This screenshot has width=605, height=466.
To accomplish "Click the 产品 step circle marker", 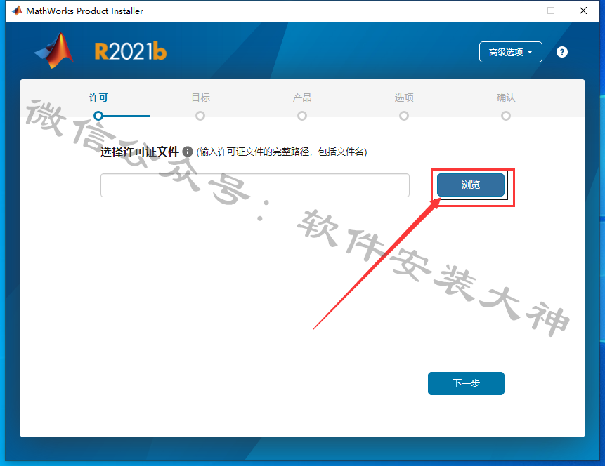I will [302, 116].
